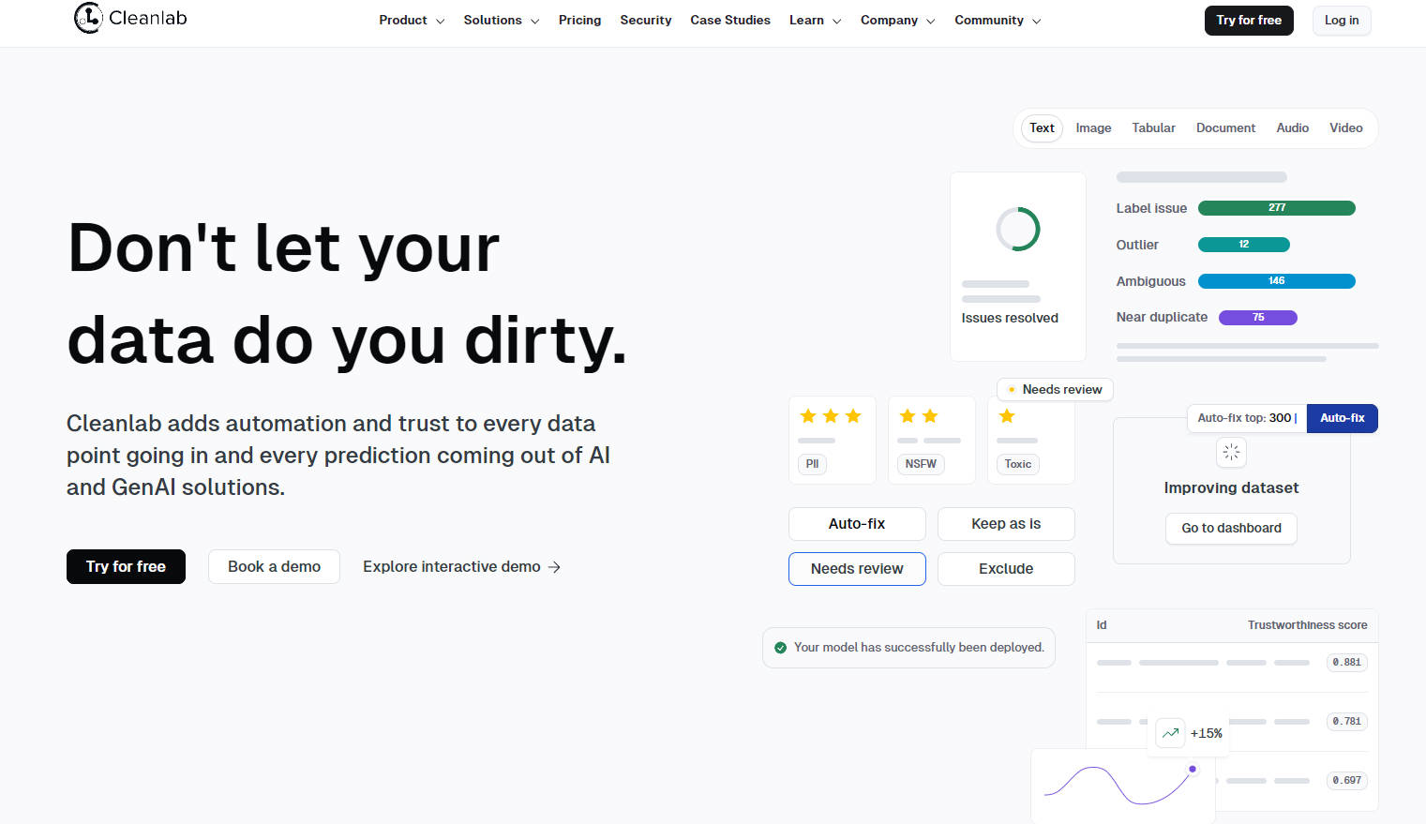Click the Improving dataset text

1231,488
